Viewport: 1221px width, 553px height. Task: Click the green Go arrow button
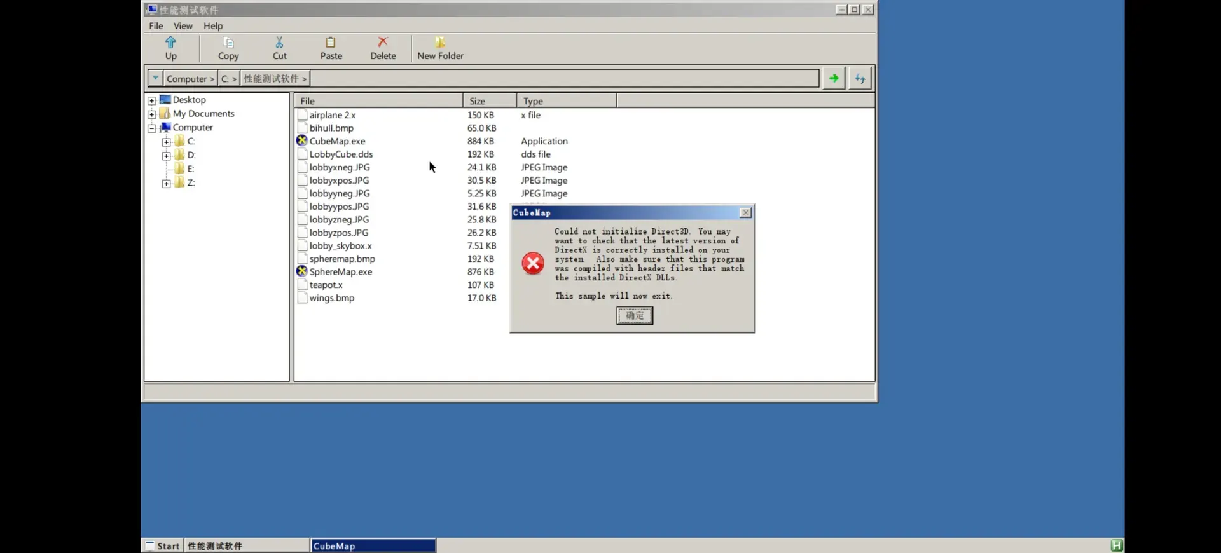tap(834, 78)
